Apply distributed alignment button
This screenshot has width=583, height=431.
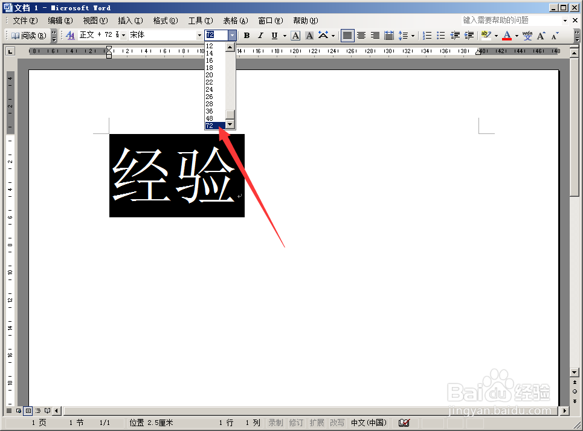pos(389,36)
